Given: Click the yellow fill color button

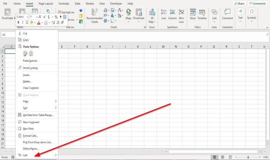Looking at the screenshot, I should (x=32, y=22).
